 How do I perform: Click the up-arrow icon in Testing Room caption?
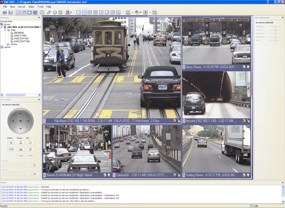click(x=248, y=175)
